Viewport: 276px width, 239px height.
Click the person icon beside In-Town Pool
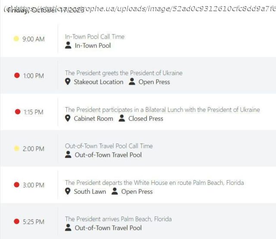coord(68,45)
